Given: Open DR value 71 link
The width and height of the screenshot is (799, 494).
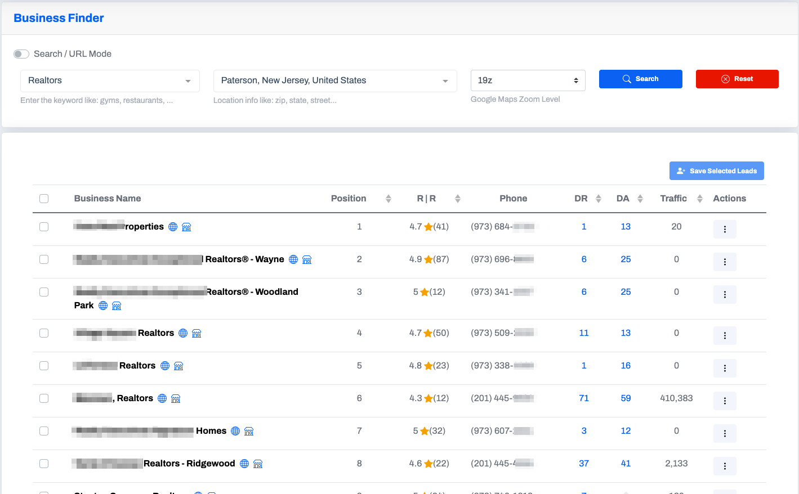Looking at the screenshot, I should tap(584, 398).
